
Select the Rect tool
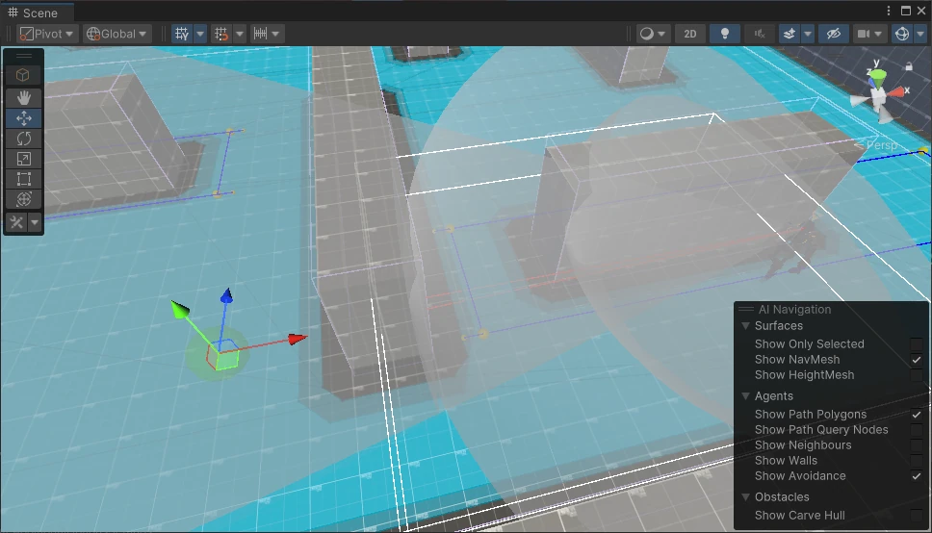[x=24, y=179]
